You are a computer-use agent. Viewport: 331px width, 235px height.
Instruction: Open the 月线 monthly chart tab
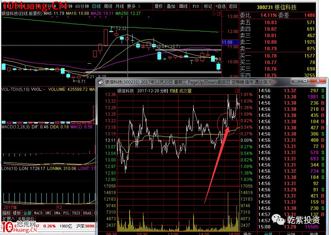(120, 6)
